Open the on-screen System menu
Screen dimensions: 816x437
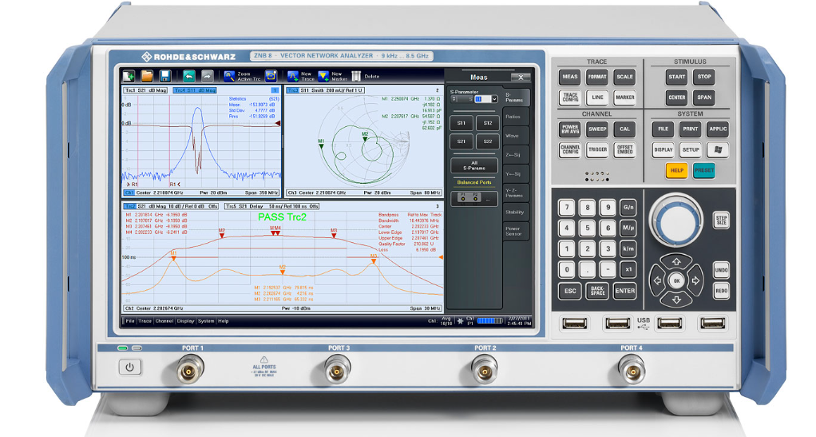[x=206, y=321]
